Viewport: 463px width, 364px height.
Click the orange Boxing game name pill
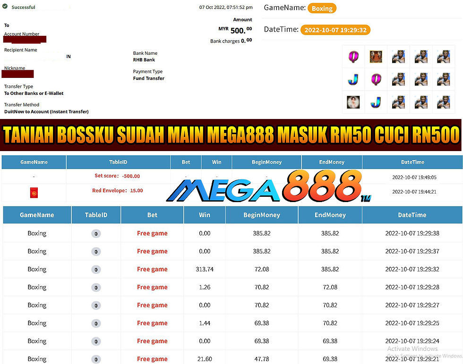pos(322,8)
